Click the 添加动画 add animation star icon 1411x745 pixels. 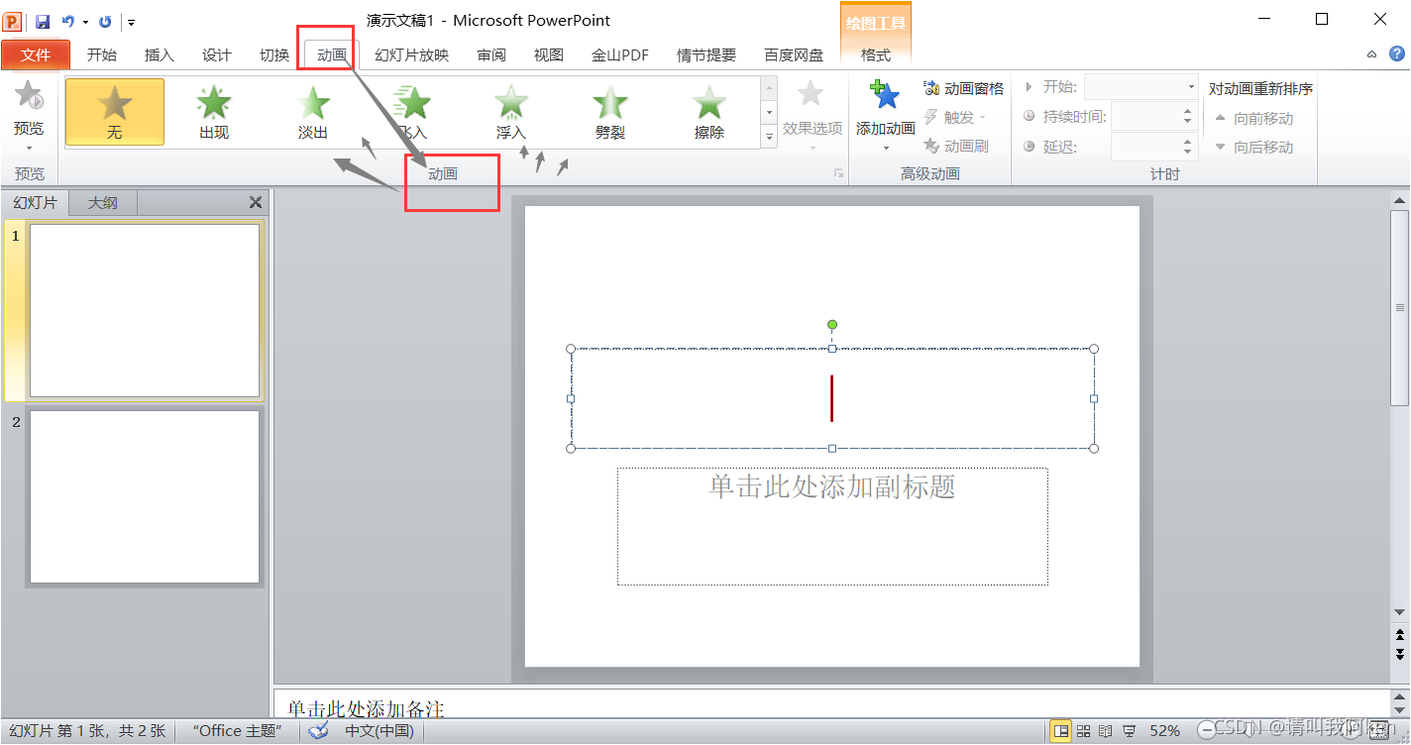click(885, 95)
